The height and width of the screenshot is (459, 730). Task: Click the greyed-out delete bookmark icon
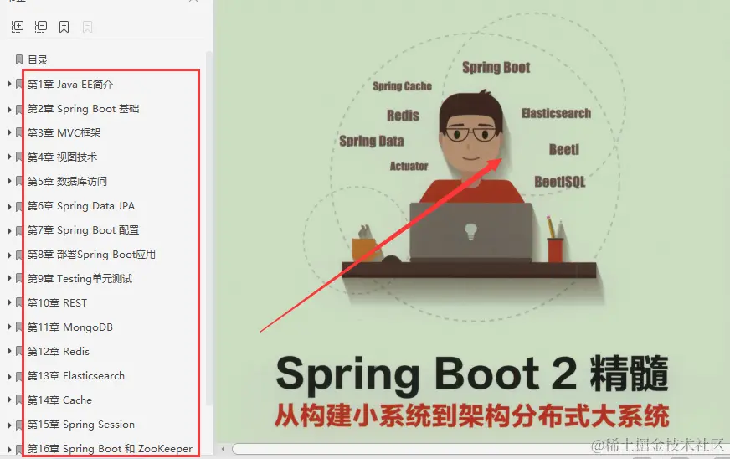pyautogui.click(x=87, y=27)
